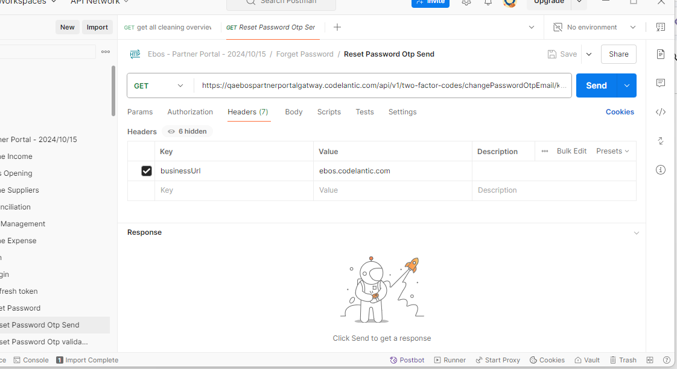The width and height of the screenshot is (677, 369).
Task: Click the arrows icon below the code icon
Action: tap(661, 141)
